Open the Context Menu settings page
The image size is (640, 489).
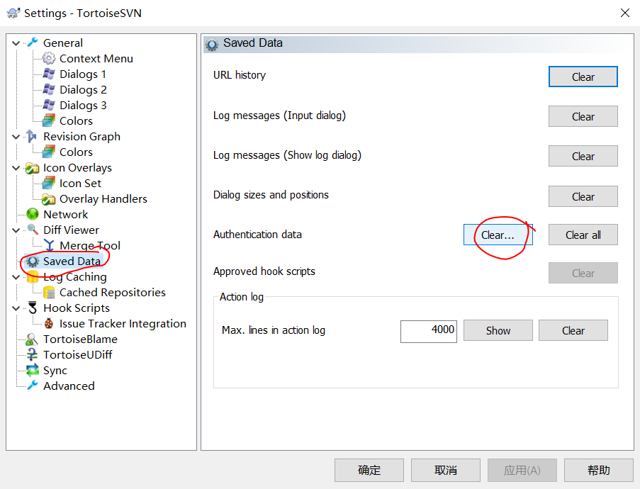(x=96, y=58)
